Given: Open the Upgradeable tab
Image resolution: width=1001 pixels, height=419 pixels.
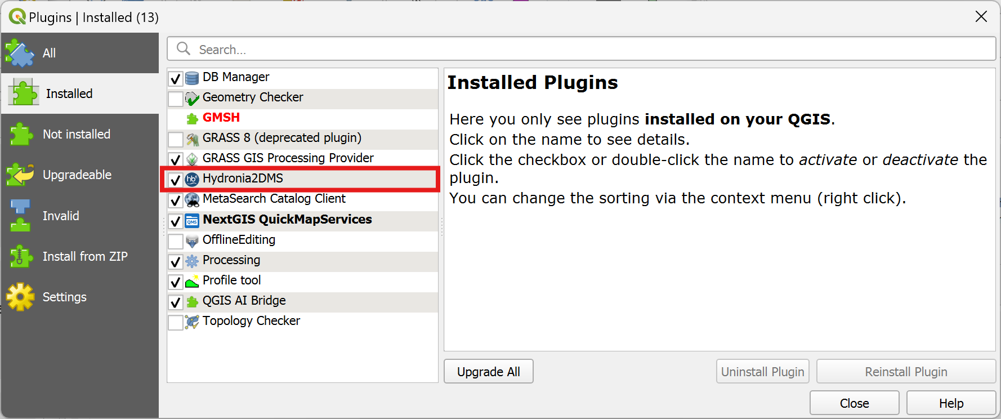Looking at the screenshot, I should [x=80, y=175].
